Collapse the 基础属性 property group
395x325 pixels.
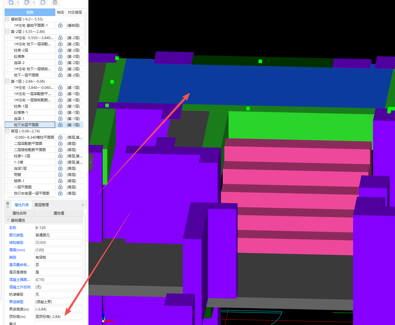[x=8, y=220]
